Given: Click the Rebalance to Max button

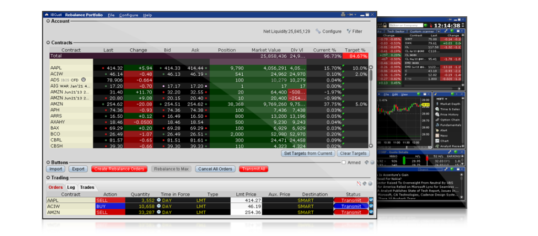Looking at the screenshot, I should point(171,169).
